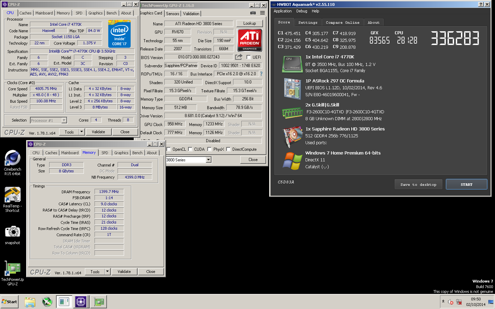
Task: Toggle CUDA checkbox in GPU-Z
Action: (x=190, y=149)
